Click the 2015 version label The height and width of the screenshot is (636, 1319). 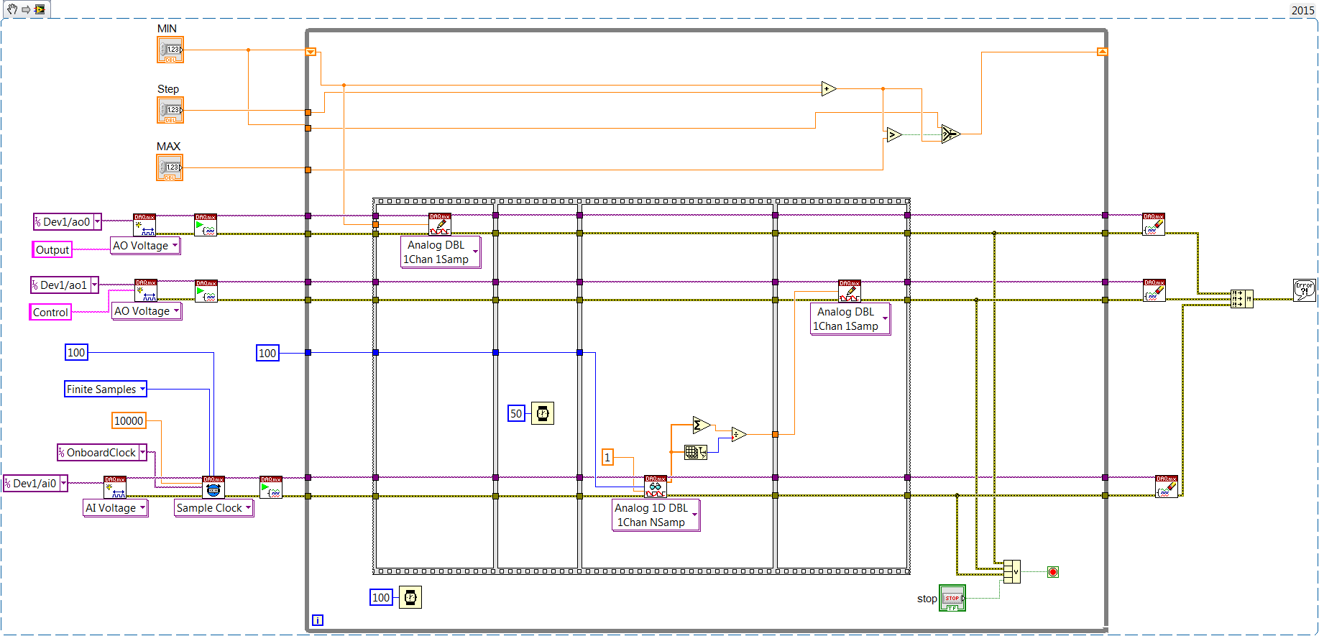[1302, 10]
